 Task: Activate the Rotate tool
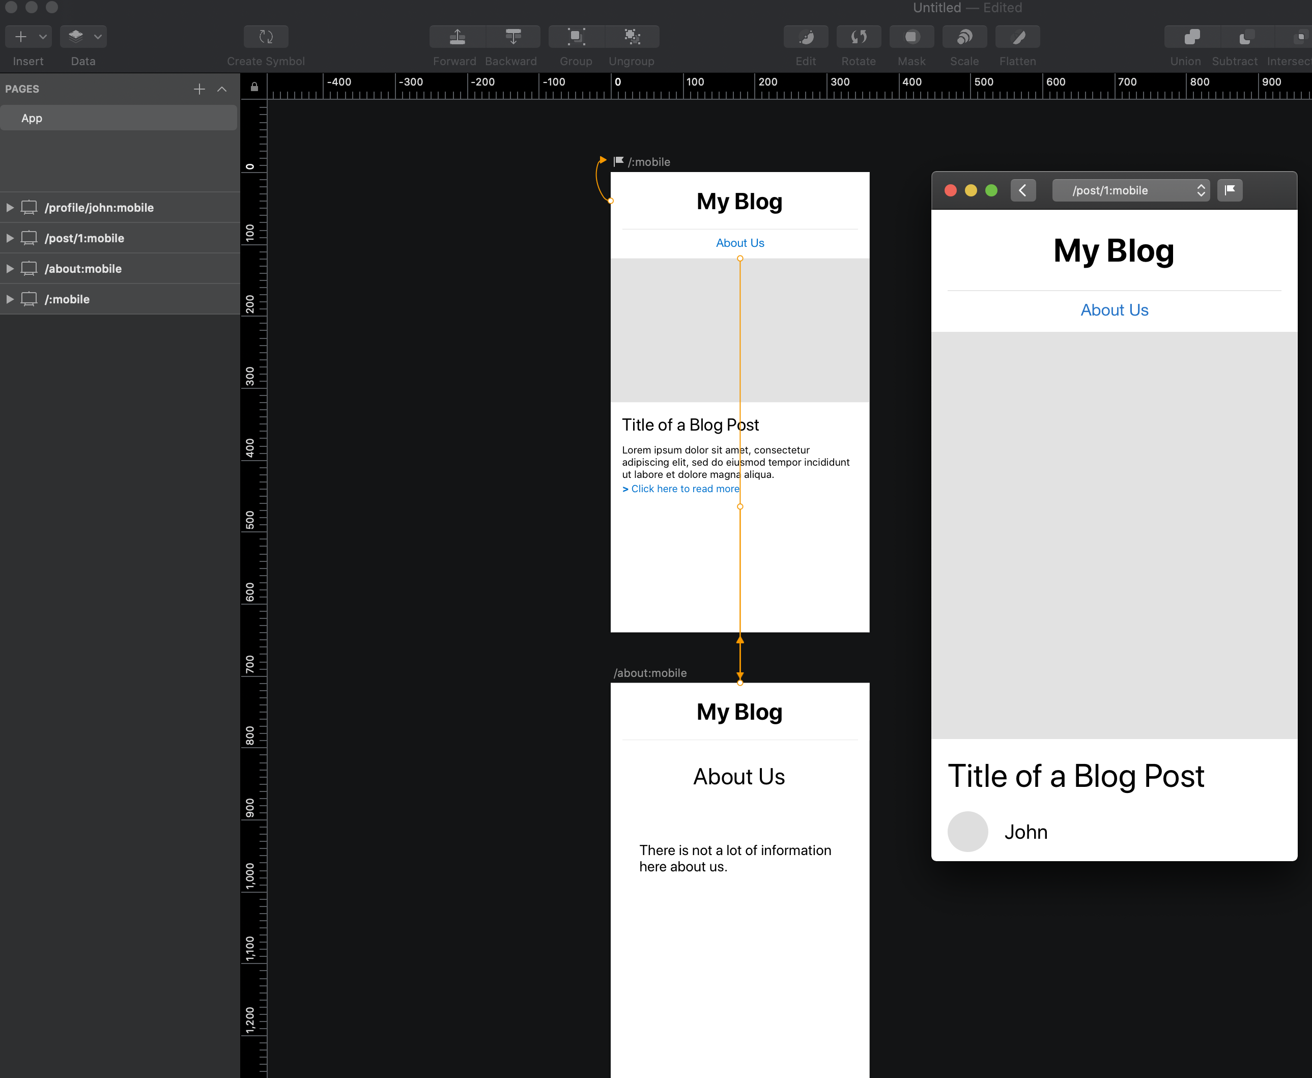click(x=859, y=36)
